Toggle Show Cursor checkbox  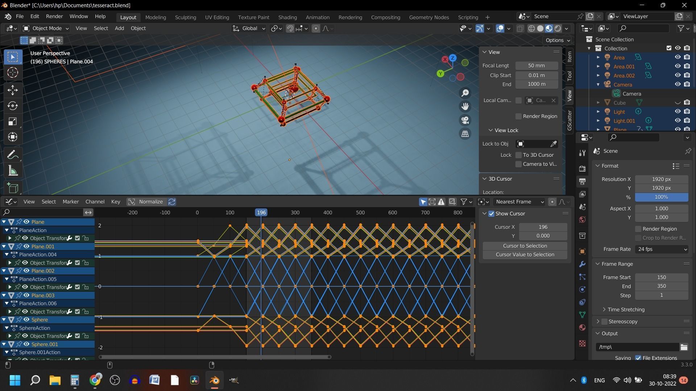click(491, 214)
